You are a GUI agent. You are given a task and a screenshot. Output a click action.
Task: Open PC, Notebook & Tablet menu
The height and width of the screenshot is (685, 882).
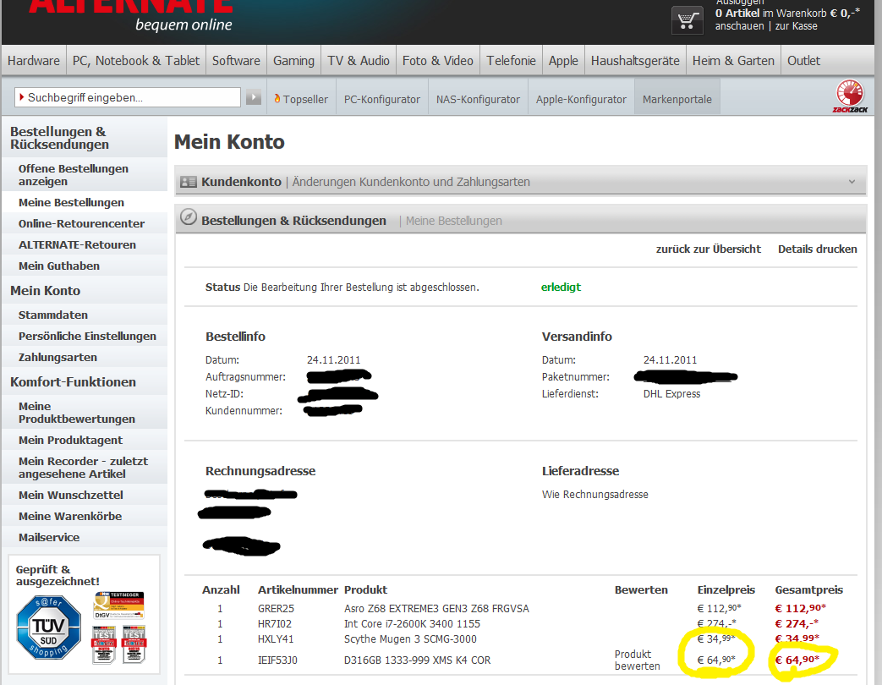(x=136, y=61)
